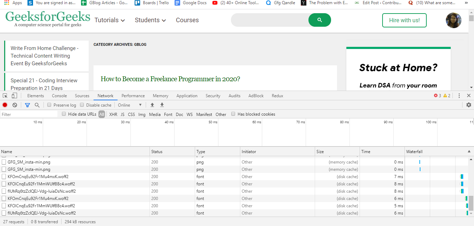Filter requests by Doc
The image size is (474, 226).
[x=179, y=114]
